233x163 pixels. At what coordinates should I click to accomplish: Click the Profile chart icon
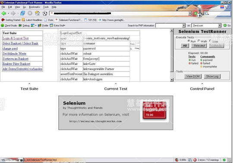pos(40,26)
